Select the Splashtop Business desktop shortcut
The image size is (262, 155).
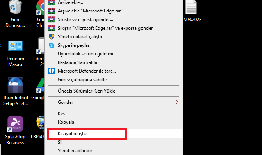click(15, 130)
